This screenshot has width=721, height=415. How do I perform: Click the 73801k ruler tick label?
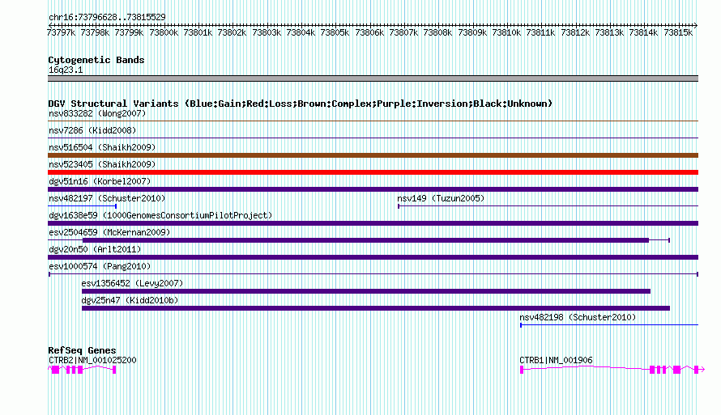198,32
